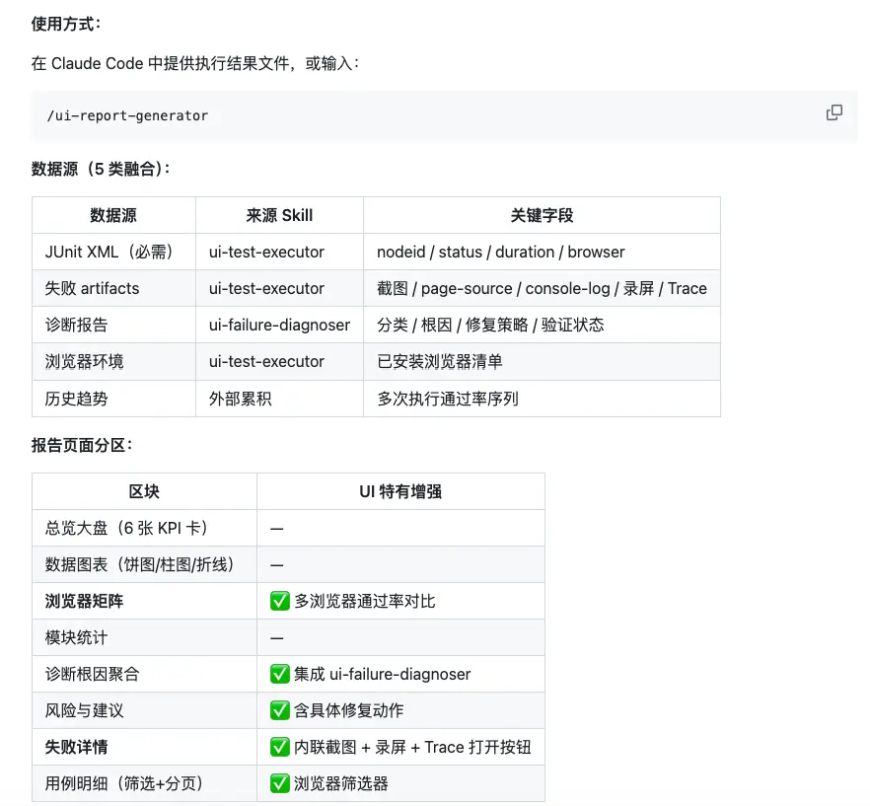Click green checkmark beside 集成 ui-failure-diagnoser
Viewport: 870px width, 806px height.
click(280, 674)
